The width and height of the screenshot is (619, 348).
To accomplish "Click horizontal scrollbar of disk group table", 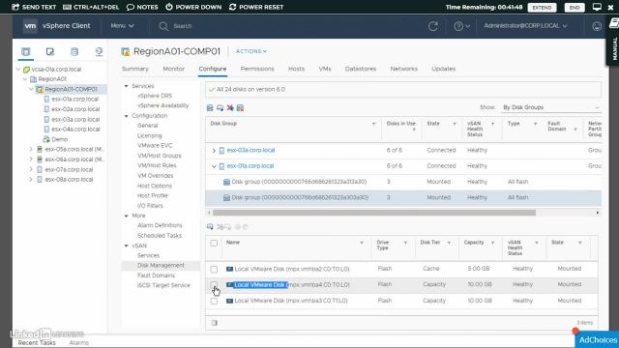I will tap(374, 213).
